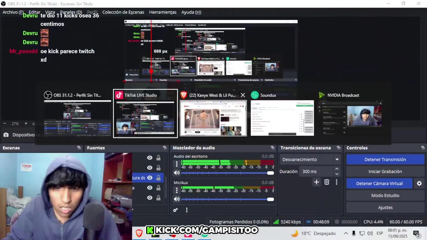Open virtual camera settings gear
Screen dimensions: 427x240
419,183
